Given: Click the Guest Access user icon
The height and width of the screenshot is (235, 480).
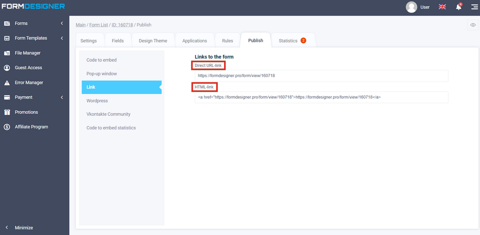Looking at the screenshot, I should tap(7, 68).
